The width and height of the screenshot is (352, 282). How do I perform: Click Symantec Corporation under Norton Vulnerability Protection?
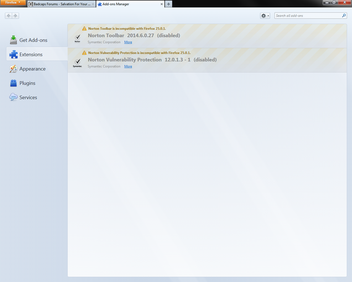tap(104, 66)
